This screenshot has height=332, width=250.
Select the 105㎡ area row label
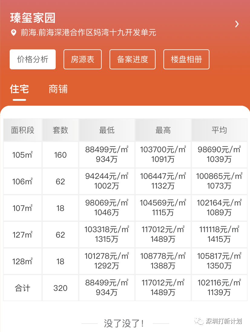click(x=23, y=155)
